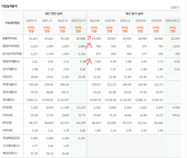Image resolution: width=187 pixels, height=158 pixels.
Task: Select the 4.52 quarterly operating margin value
Action: coord(177,62)
